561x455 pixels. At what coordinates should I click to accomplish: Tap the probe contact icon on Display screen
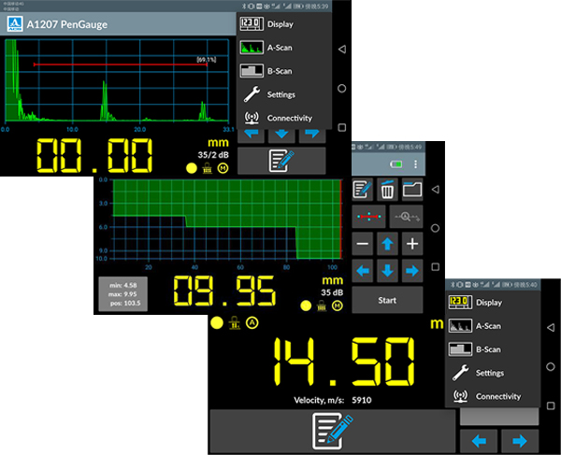(x=235, y=322)
